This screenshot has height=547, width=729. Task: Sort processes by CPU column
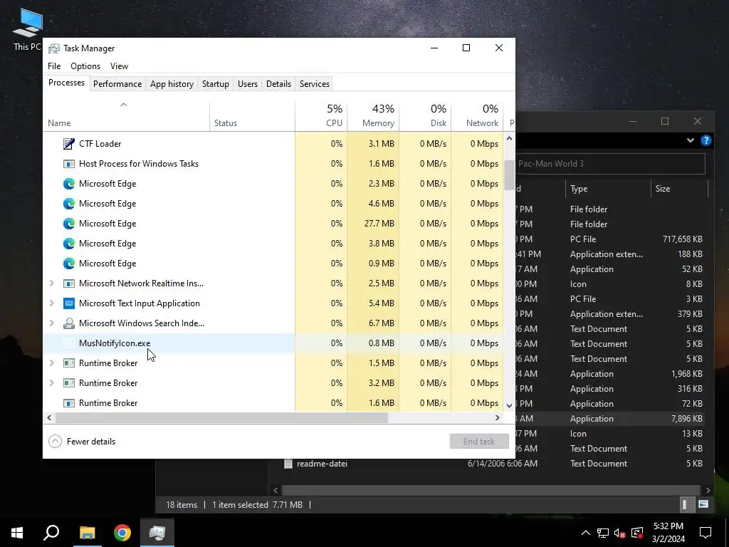pos(321,115)
